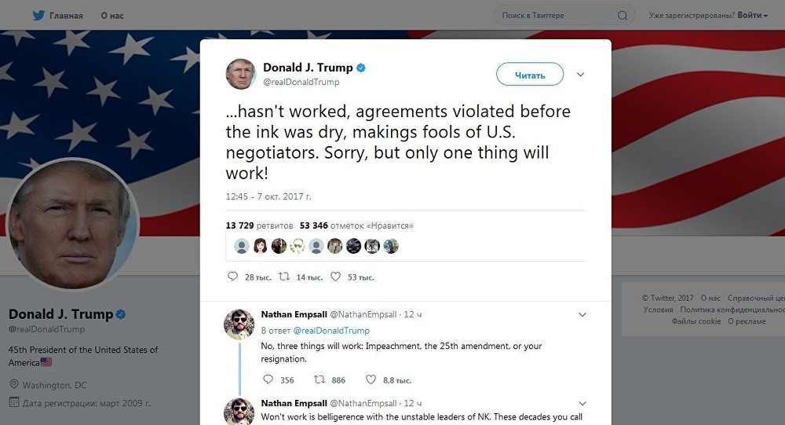The height and width of the screenshot is (425, 785).
Task: Like Nathan Empsall's reply with 8,8 тыс.
Action: pyautogui.click(x=371, y=380)
